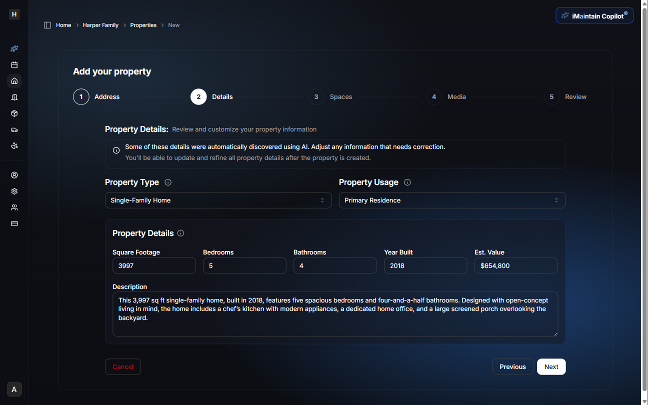This screenshot has width=648, height=405.
Task: Click the package box icon in the sidebar
Action: pyautogui.click(x=14, y=113)
